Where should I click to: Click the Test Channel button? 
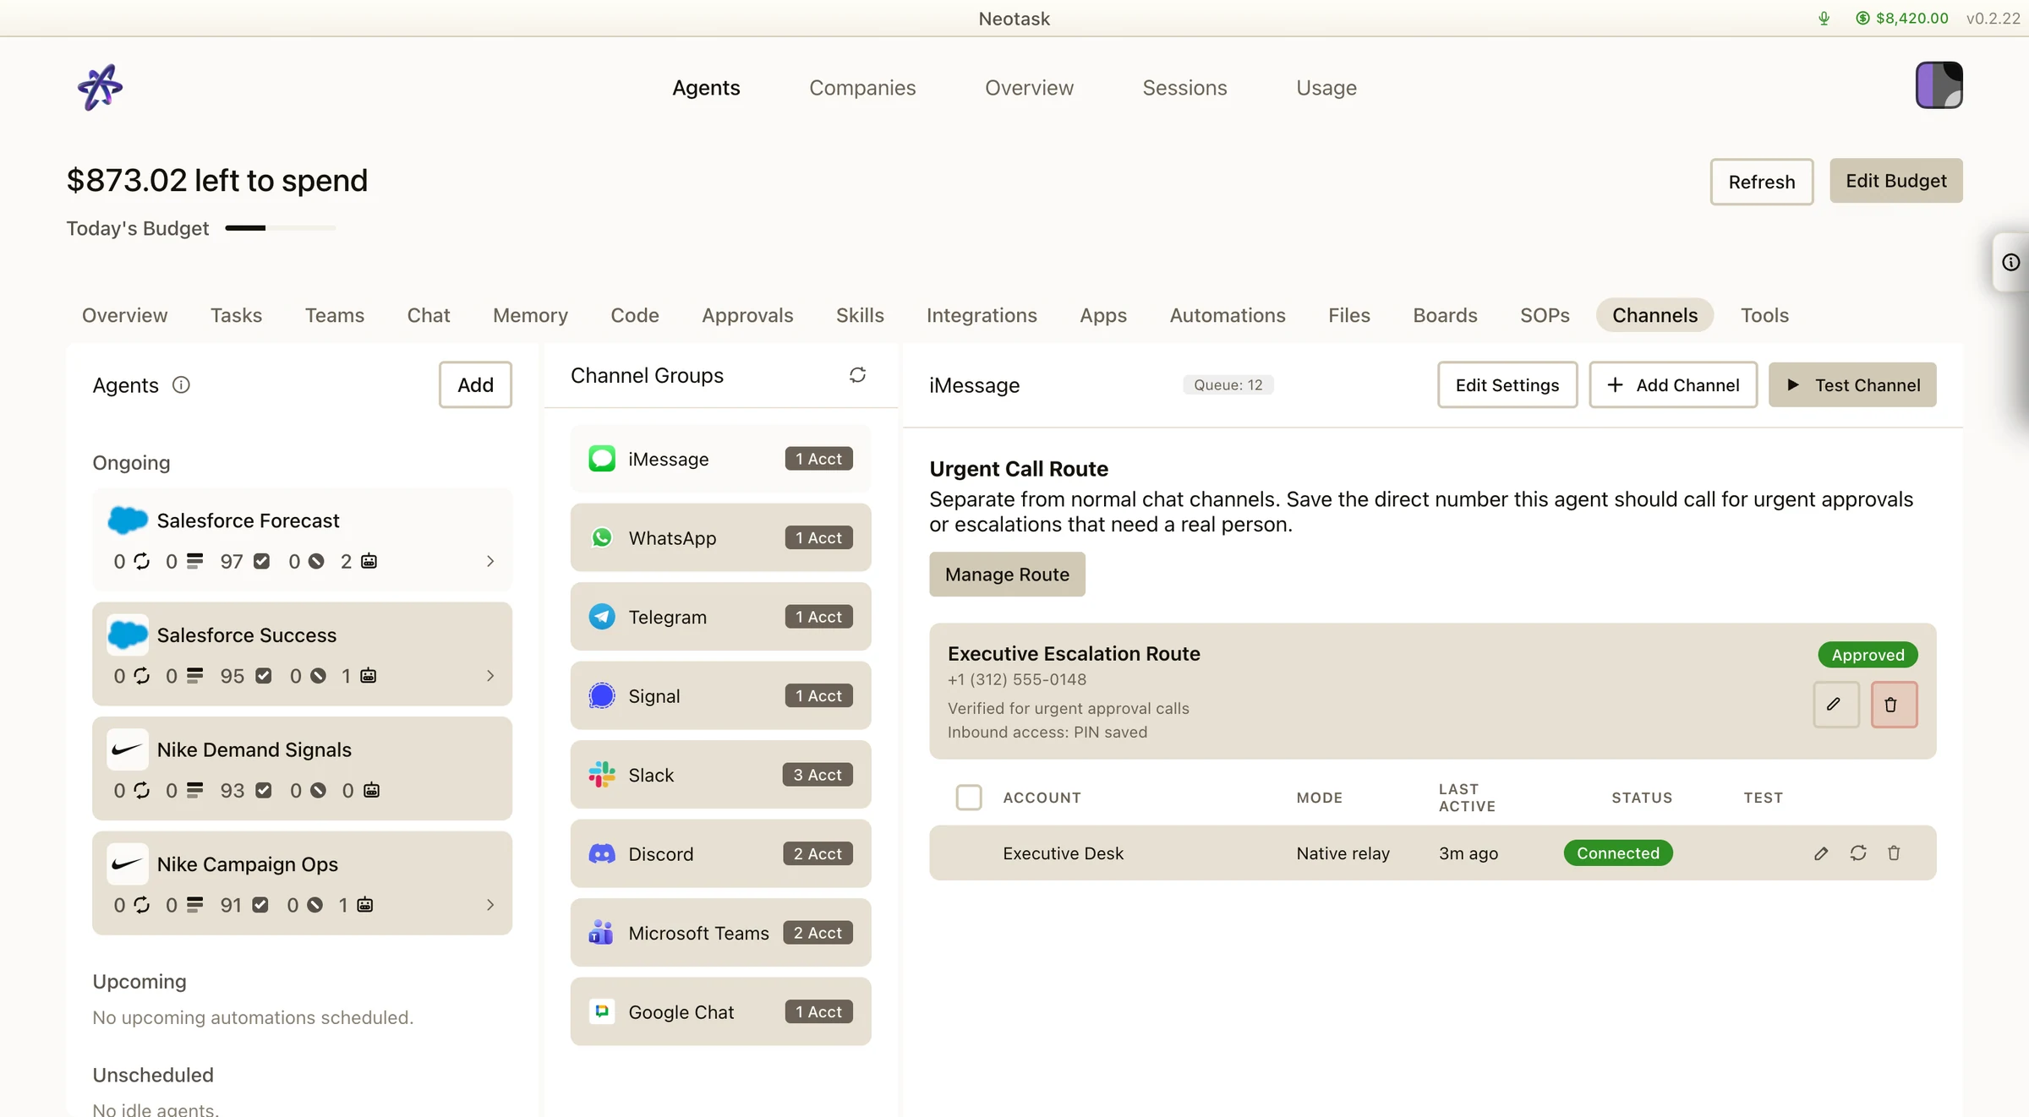tap(1852, 385)
